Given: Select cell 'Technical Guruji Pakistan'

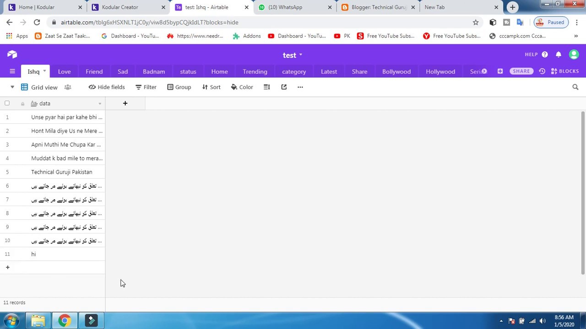Looking at the screenshot, I should pos(67,172).
